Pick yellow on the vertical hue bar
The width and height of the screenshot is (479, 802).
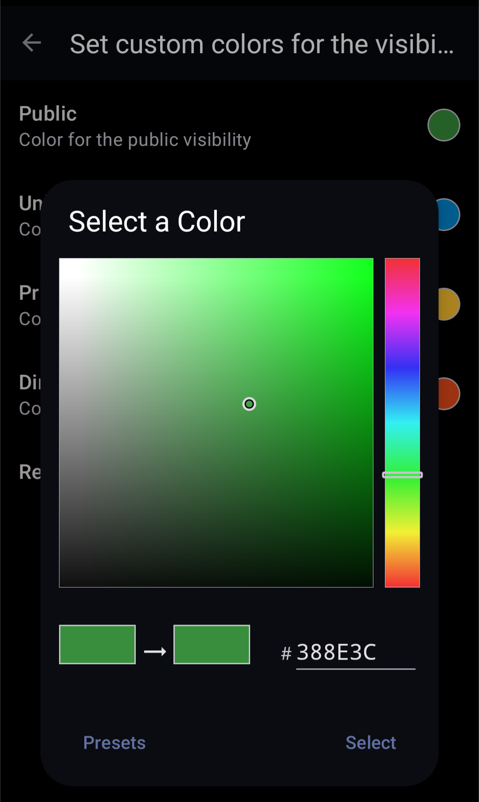tap(402, 532)
